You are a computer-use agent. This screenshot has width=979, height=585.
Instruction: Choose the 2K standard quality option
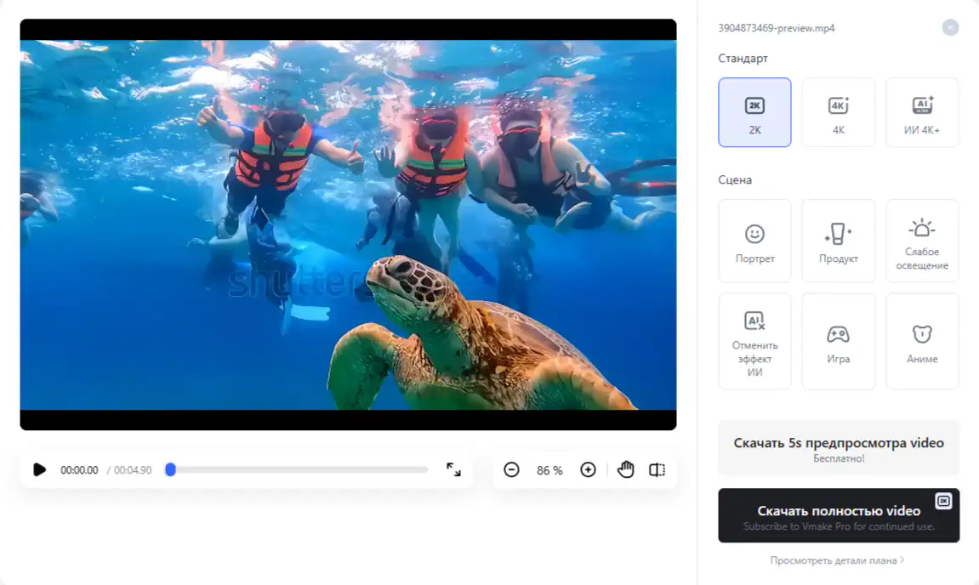pos(754,112)
